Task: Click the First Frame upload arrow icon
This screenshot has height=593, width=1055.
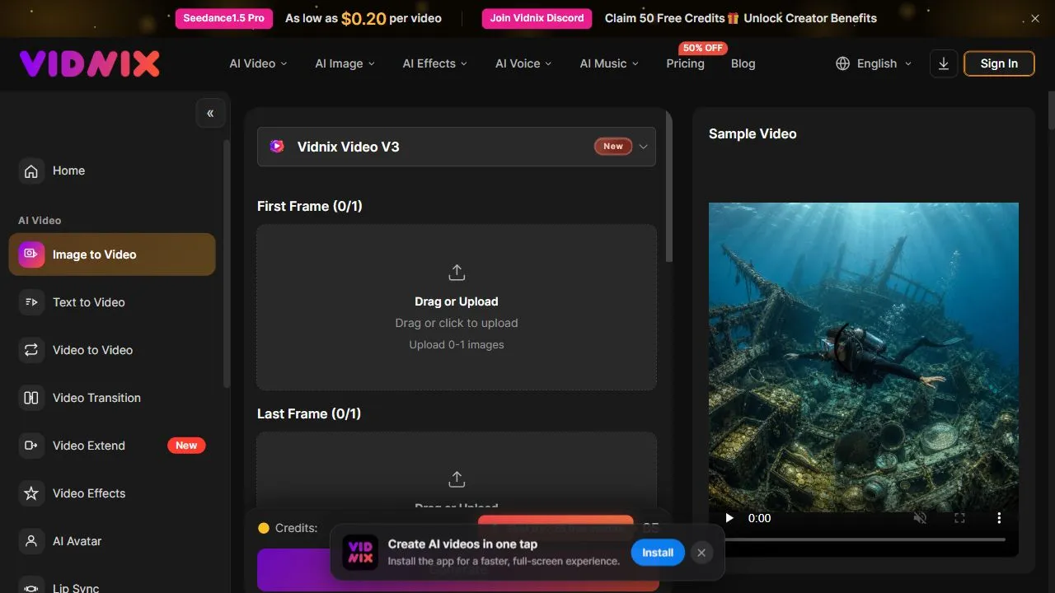Action: point(457,273)
